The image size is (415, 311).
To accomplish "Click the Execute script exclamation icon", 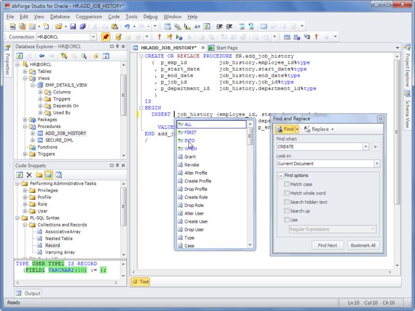I will [x=159, y=37].
